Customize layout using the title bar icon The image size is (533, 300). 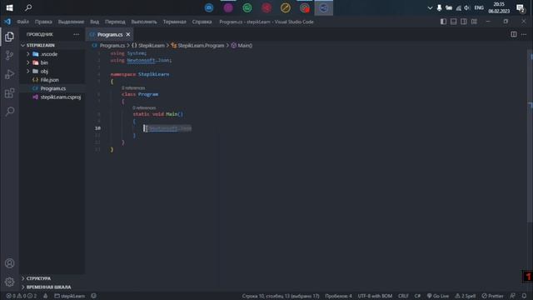[x=474, y=22]
